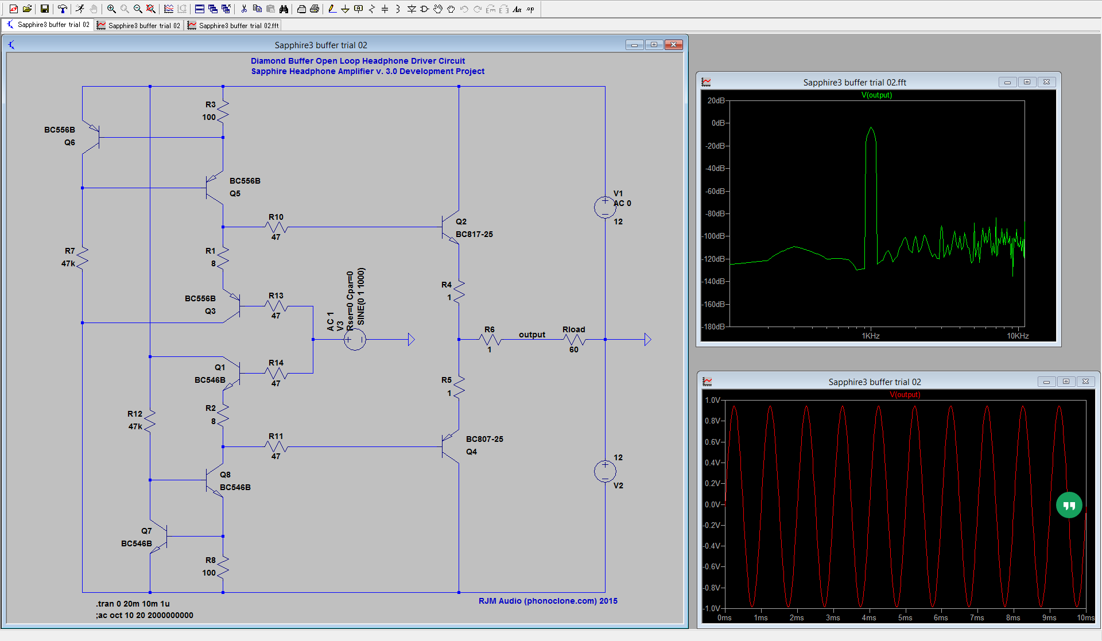Maximize the waveform plot window

1066,382
